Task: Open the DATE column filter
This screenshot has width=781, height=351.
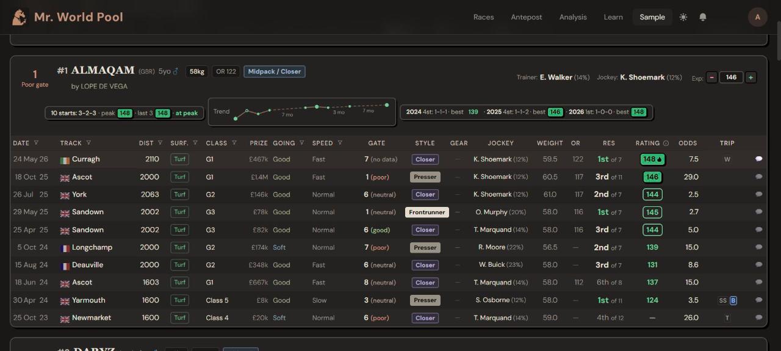Action: pos(36,143)
